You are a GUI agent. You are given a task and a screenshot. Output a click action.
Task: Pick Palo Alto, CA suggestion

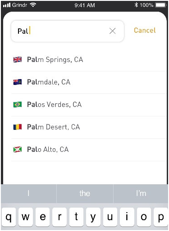pyautogui.click(x=89, y=150)
